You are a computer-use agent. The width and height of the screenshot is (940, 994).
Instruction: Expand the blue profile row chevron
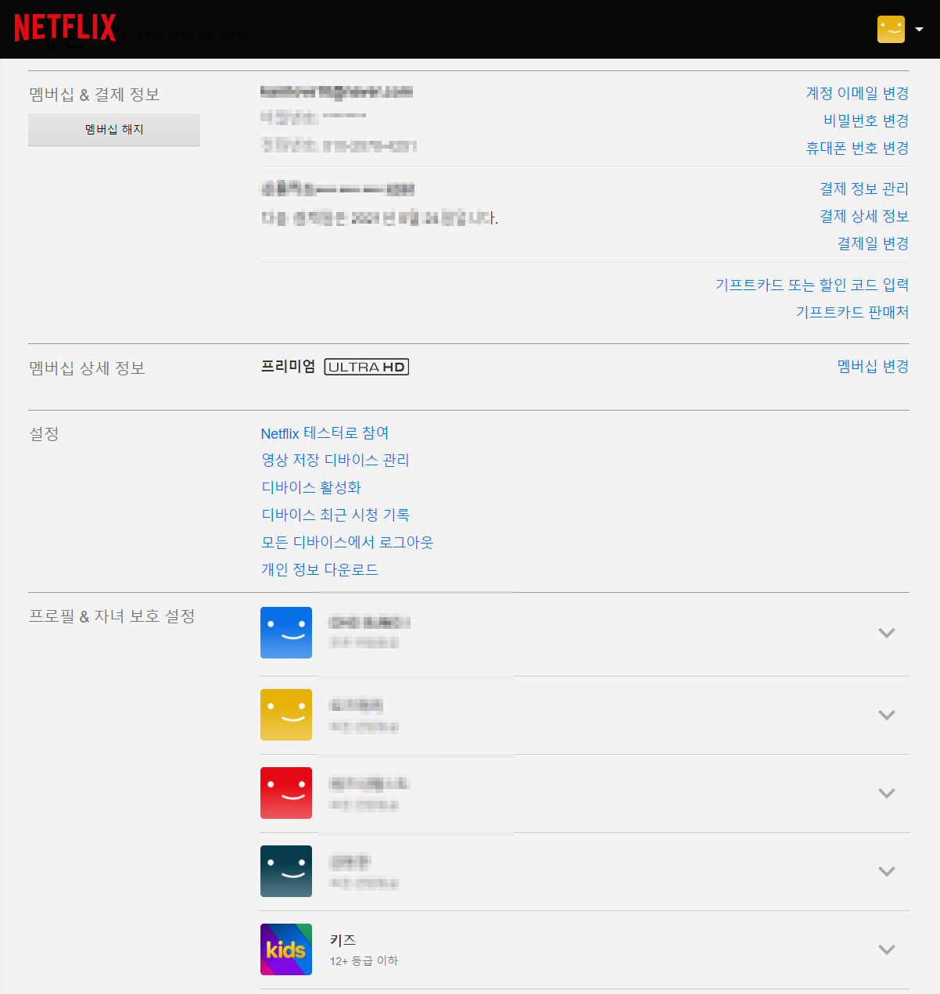(x=886, y=633)
